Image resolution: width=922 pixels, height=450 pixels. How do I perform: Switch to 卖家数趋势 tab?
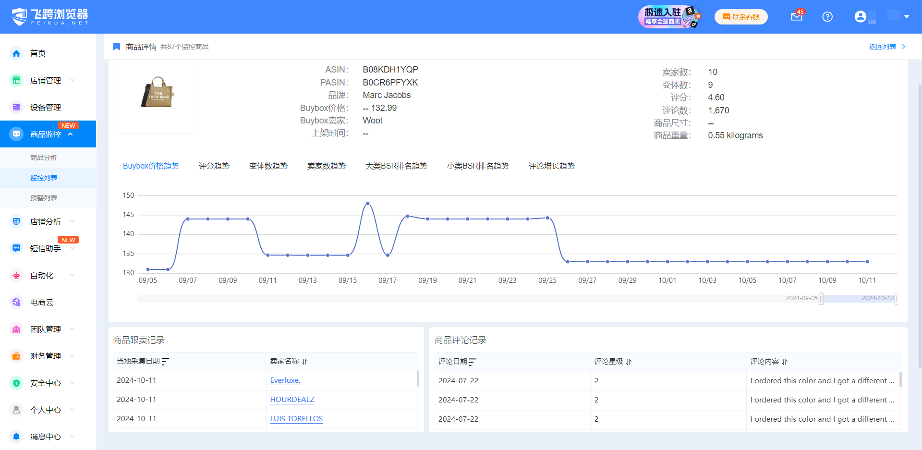click(x=327, y=166)
